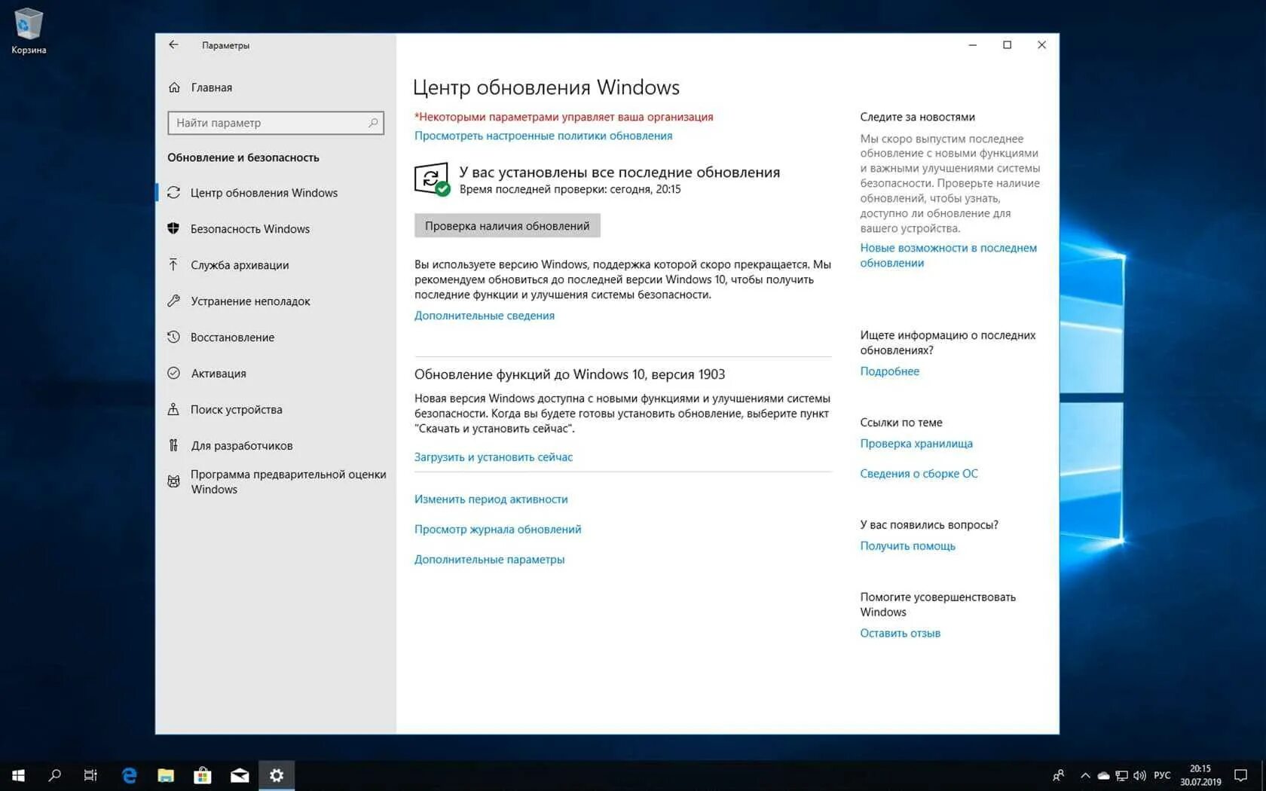1266x791 pixels.
Task: Click the Ссылки по теме heading
Action: point(901,423)
